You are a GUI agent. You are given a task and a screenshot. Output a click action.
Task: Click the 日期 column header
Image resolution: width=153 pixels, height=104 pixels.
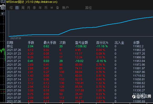[x=10, y=43]
